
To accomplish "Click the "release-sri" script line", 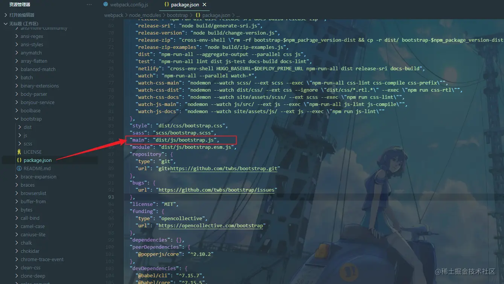I will (x=198, y=26).
